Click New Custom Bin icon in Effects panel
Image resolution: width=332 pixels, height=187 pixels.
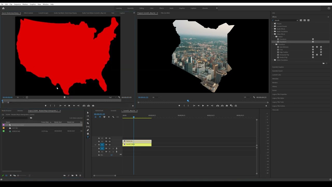pyautogui.click(x=323, y=63)
